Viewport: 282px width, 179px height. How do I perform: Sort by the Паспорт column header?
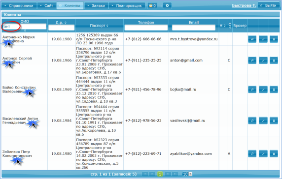pyautogui.click(x=99, y=26)
